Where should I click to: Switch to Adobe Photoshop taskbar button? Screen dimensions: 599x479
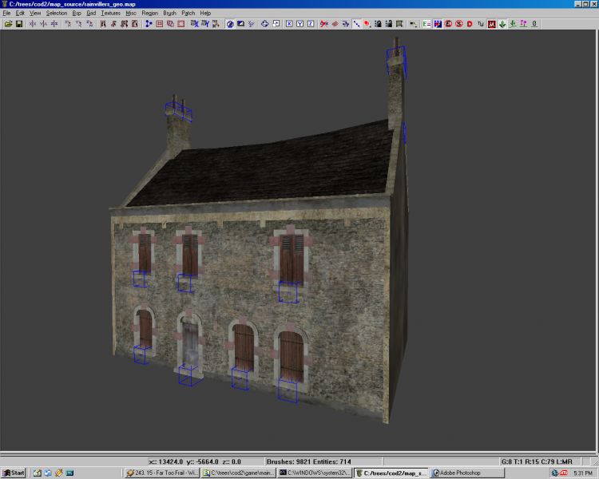tap(466, 473)
